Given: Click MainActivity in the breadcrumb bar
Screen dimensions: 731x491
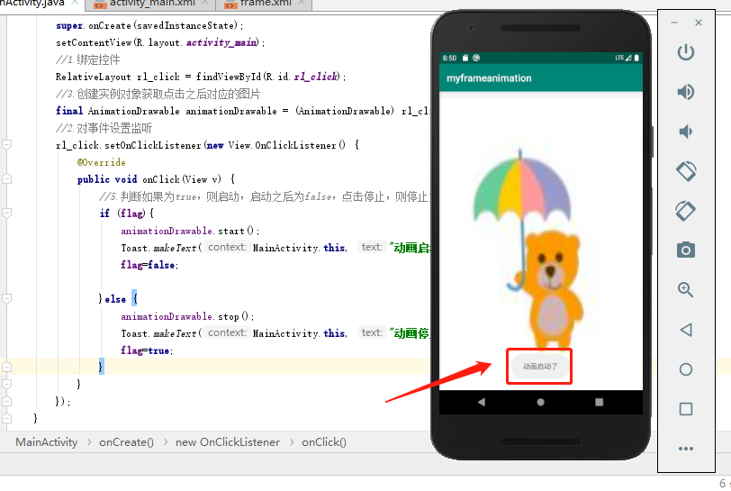Looking at the screenshot, I should click(47, 442).
